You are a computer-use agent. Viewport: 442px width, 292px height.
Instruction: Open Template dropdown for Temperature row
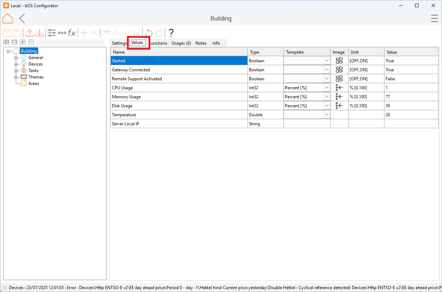point(327,115)
